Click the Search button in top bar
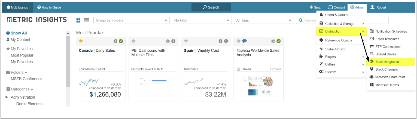 click(211, 7)
